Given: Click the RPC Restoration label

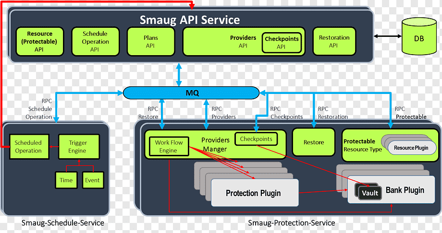Looking at the screenshot, I should point(333,113).
